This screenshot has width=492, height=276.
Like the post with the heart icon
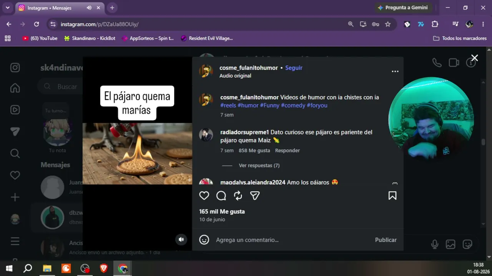(x=204, y=196)
